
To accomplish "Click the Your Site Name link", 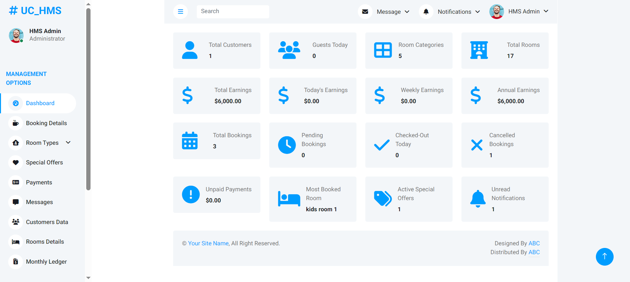I will 208,243.
